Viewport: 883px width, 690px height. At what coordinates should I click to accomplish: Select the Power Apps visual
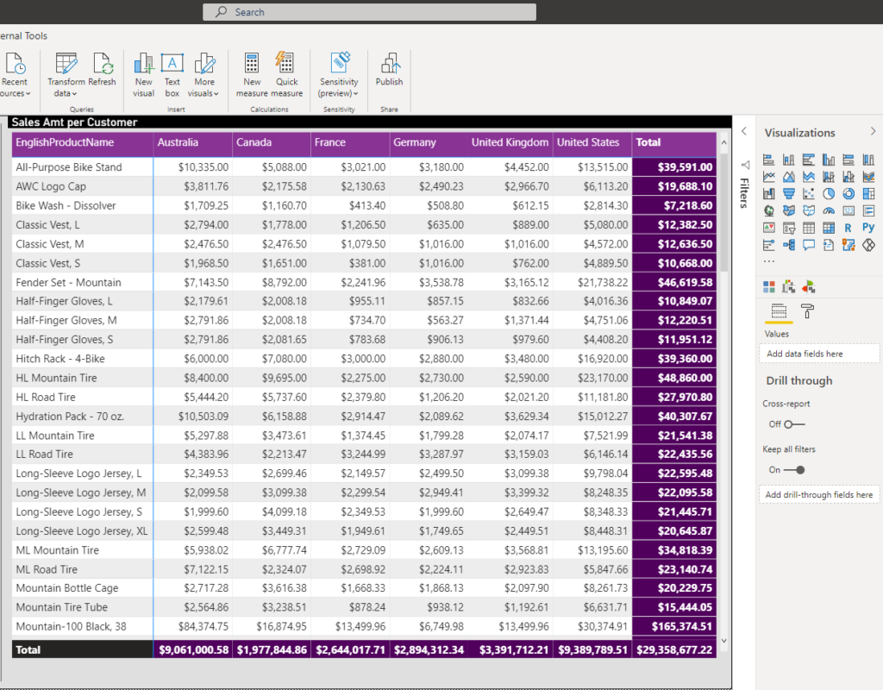pos(868,244)
